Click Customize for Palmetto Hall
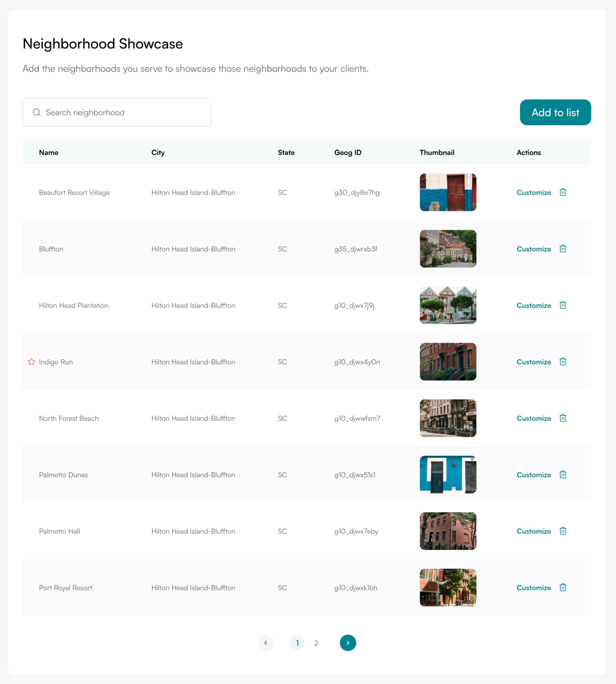The width and height of the screenshot is (616, 684). pyautogui.click(x=534, y=531)
